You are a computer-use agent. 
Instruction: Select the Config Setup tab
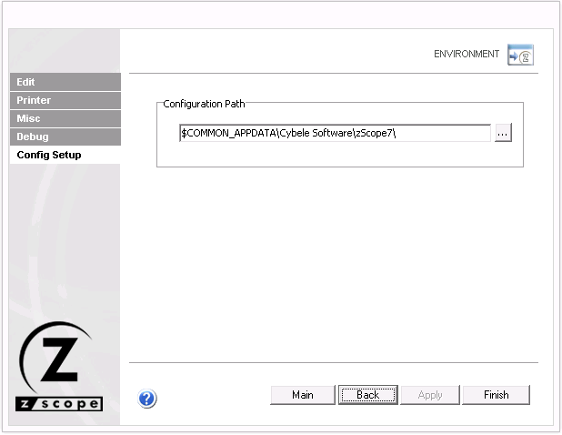coord(65,155)
